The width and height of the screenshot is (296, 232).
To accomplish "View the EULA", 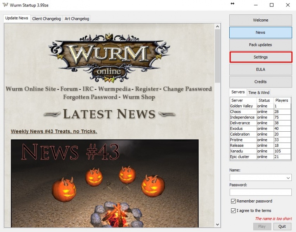I will [261, 70].
